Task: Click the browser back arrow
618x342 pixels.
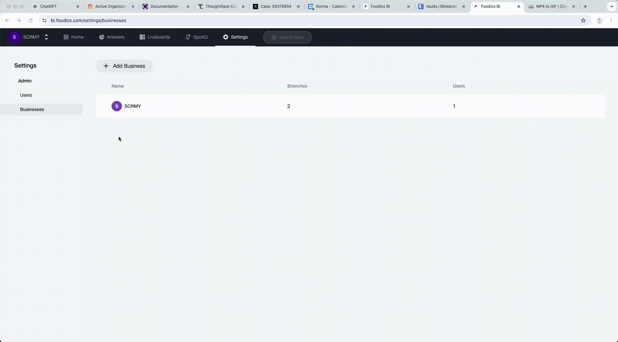Action: coord(7,20)
